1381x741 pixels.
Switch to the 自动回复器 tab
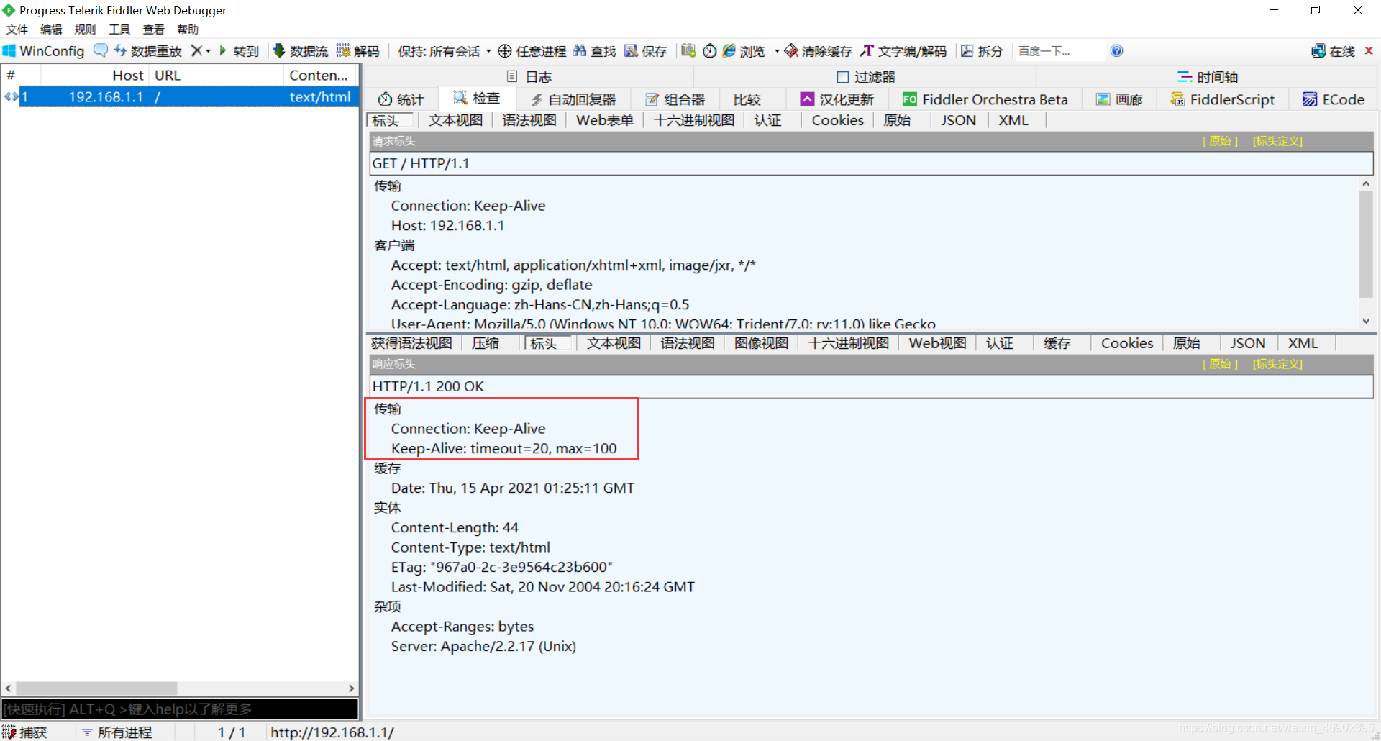click(573, 99)
